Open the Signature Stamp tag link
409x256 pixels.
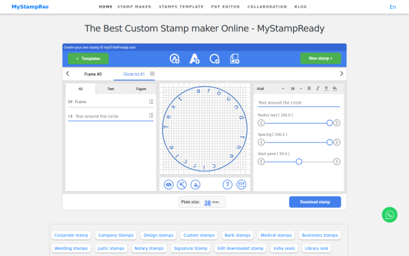[190, 248]
